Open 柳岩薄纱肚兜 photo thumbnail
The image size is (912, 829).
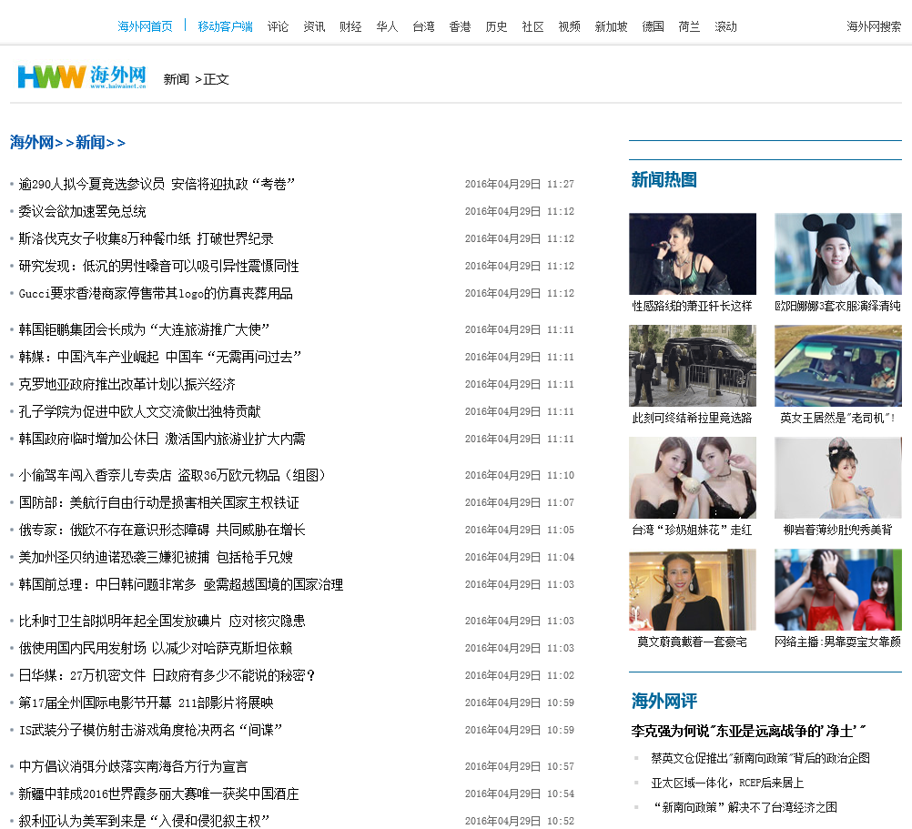[837, 478]
